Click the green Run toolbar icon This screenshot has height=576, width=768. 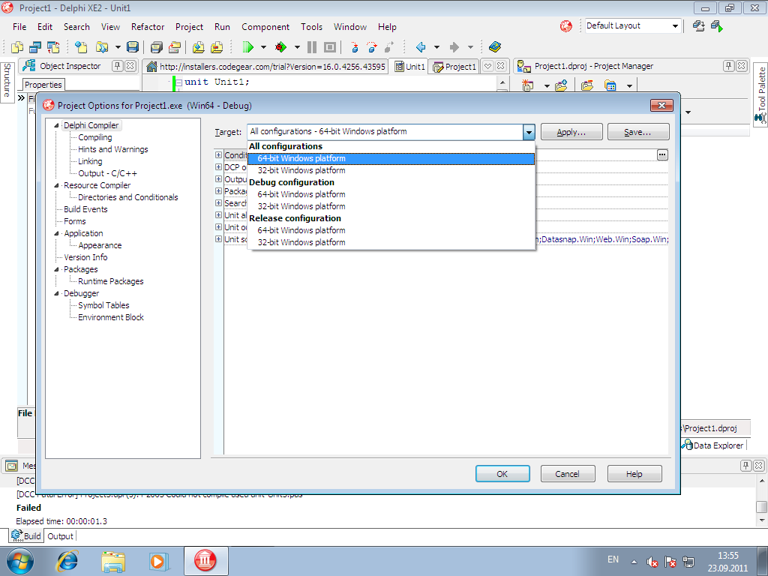(x=248, y=47)
